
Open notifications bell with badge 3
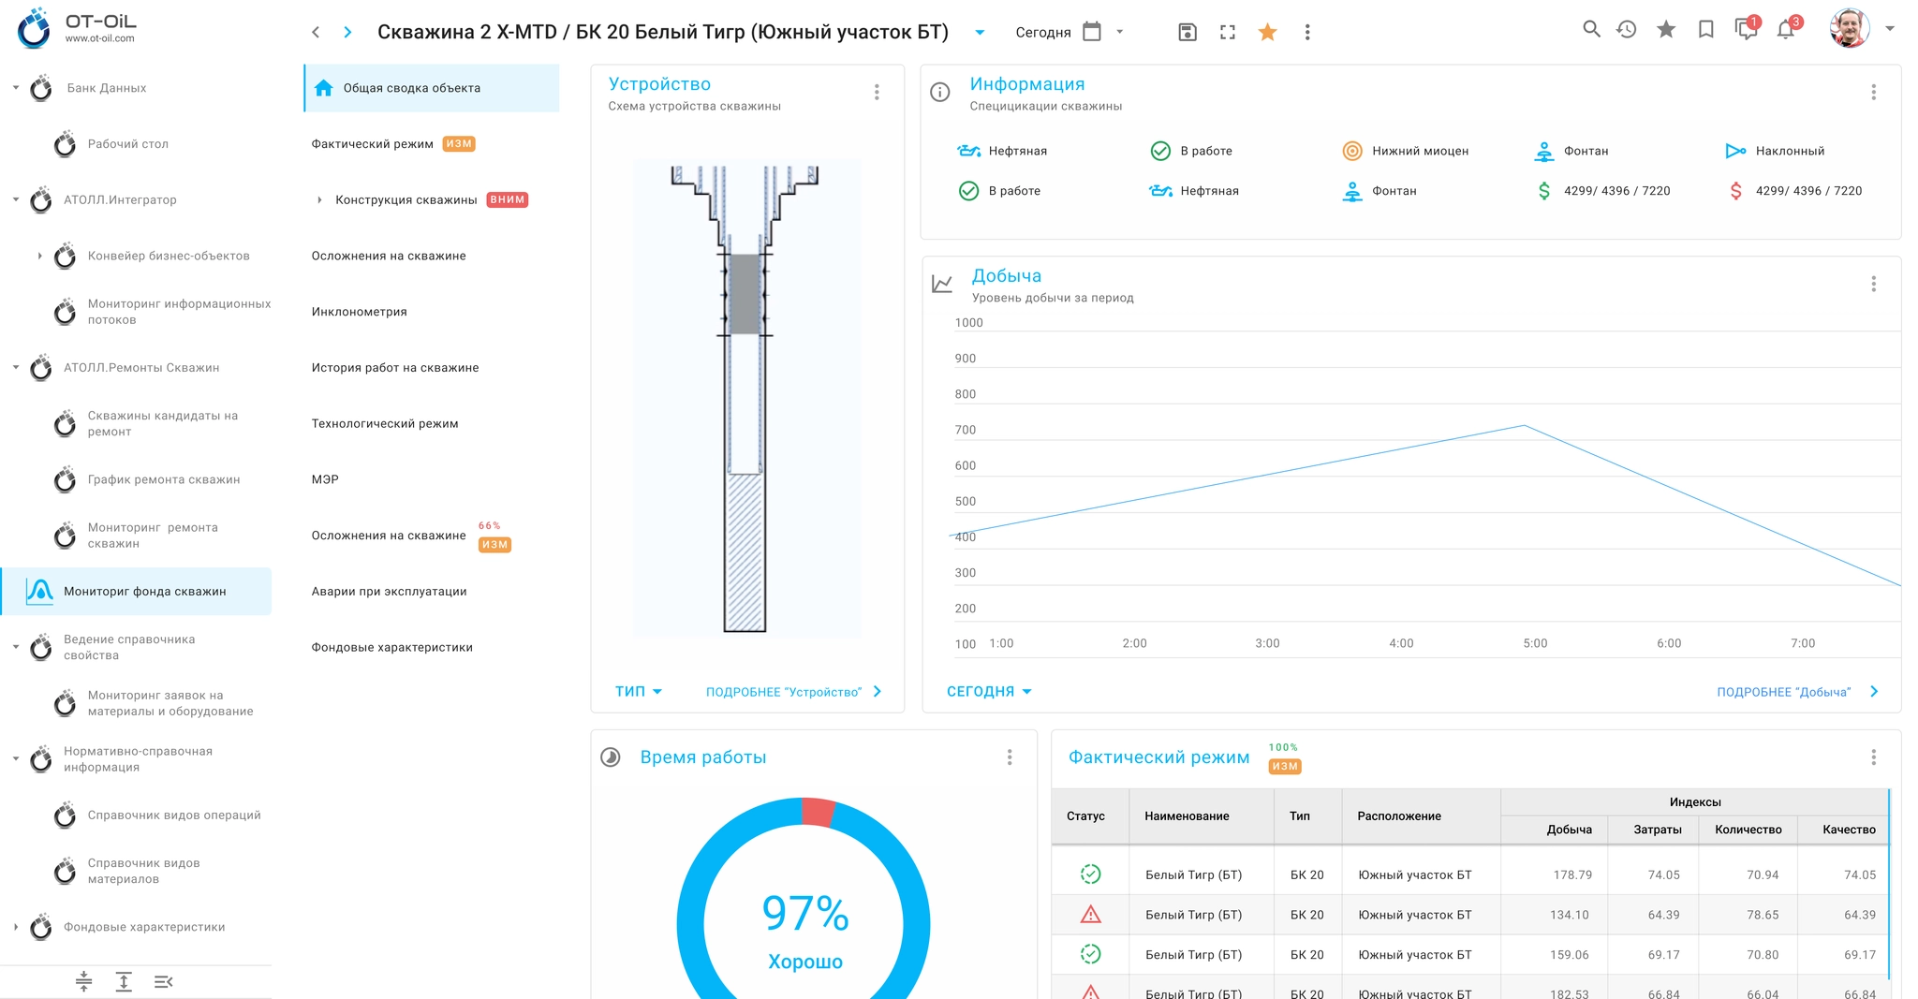coord(1787,29)
